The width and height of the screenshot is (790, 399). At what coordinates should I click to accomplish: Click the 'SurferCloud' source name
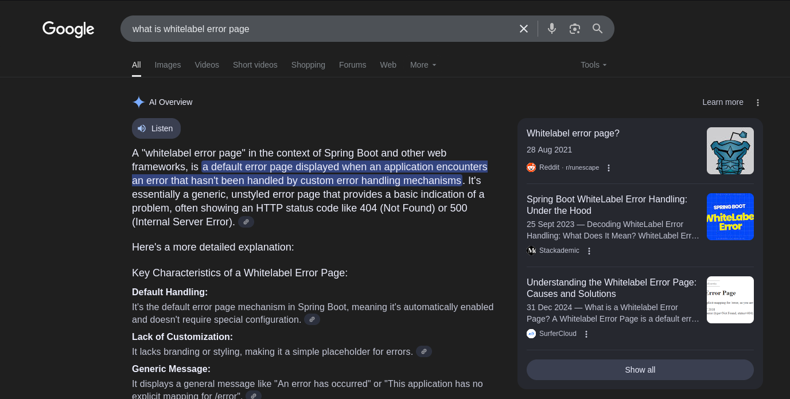click(558, 334)
